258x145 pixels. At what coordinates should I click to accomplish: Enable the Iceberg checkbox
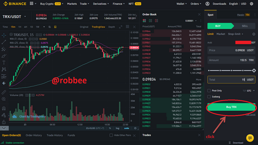pos(209,97)
